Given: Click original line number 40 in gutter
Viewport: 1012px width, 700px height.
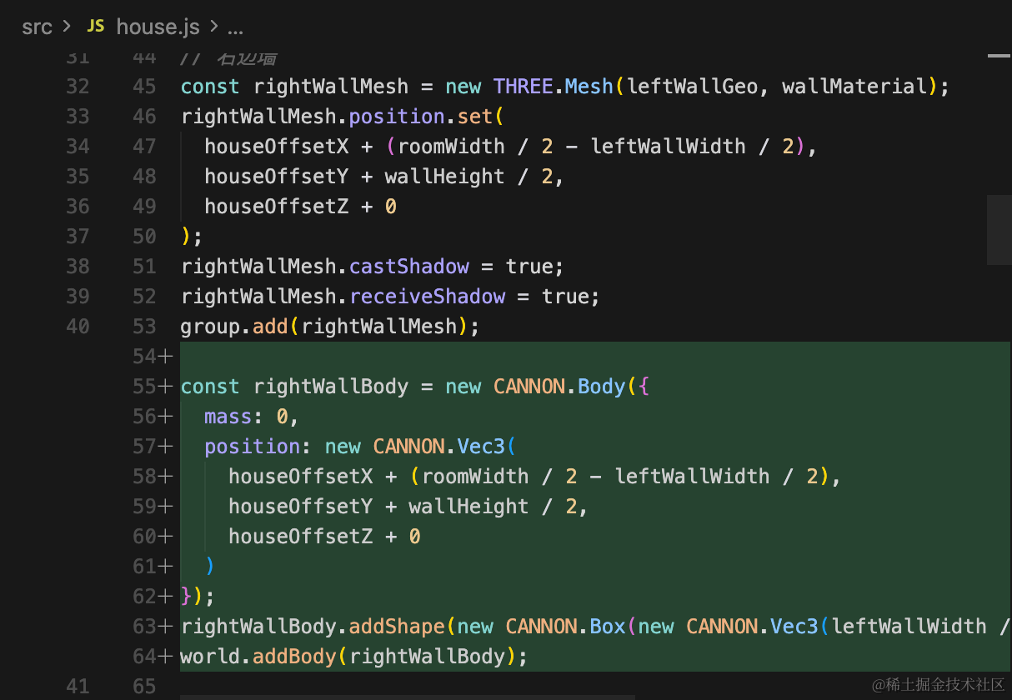Looking at the screenshot, I should pos(78,327).
